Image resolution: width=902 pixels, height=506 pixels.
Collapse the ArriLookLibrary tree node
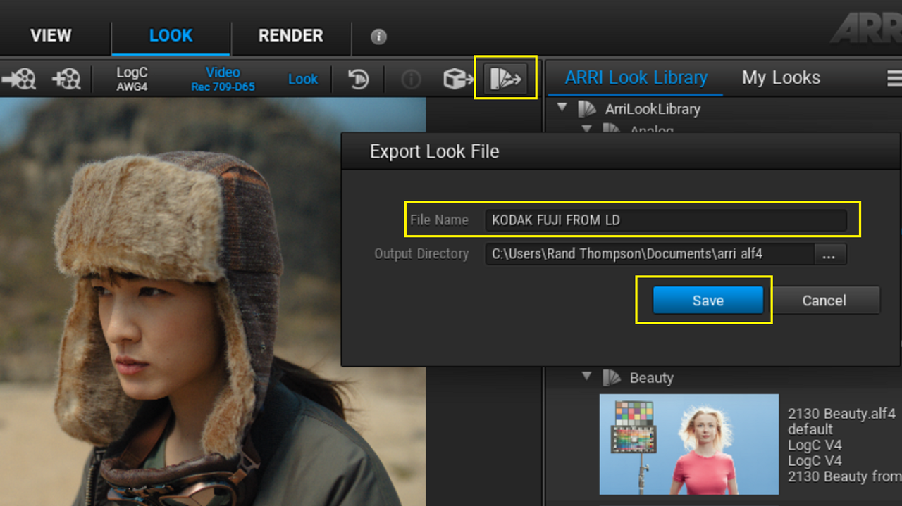point(562,108)
